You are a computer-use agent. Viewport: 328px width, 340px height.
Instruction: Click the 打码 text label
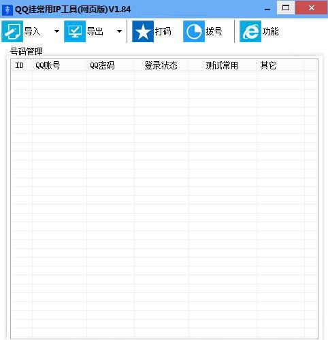click(x=163, y=31)
